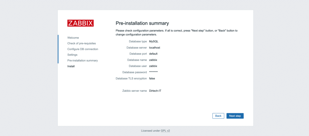
Task: Click the zabbix value beside Database name
Action: click(x=153, y=60)
